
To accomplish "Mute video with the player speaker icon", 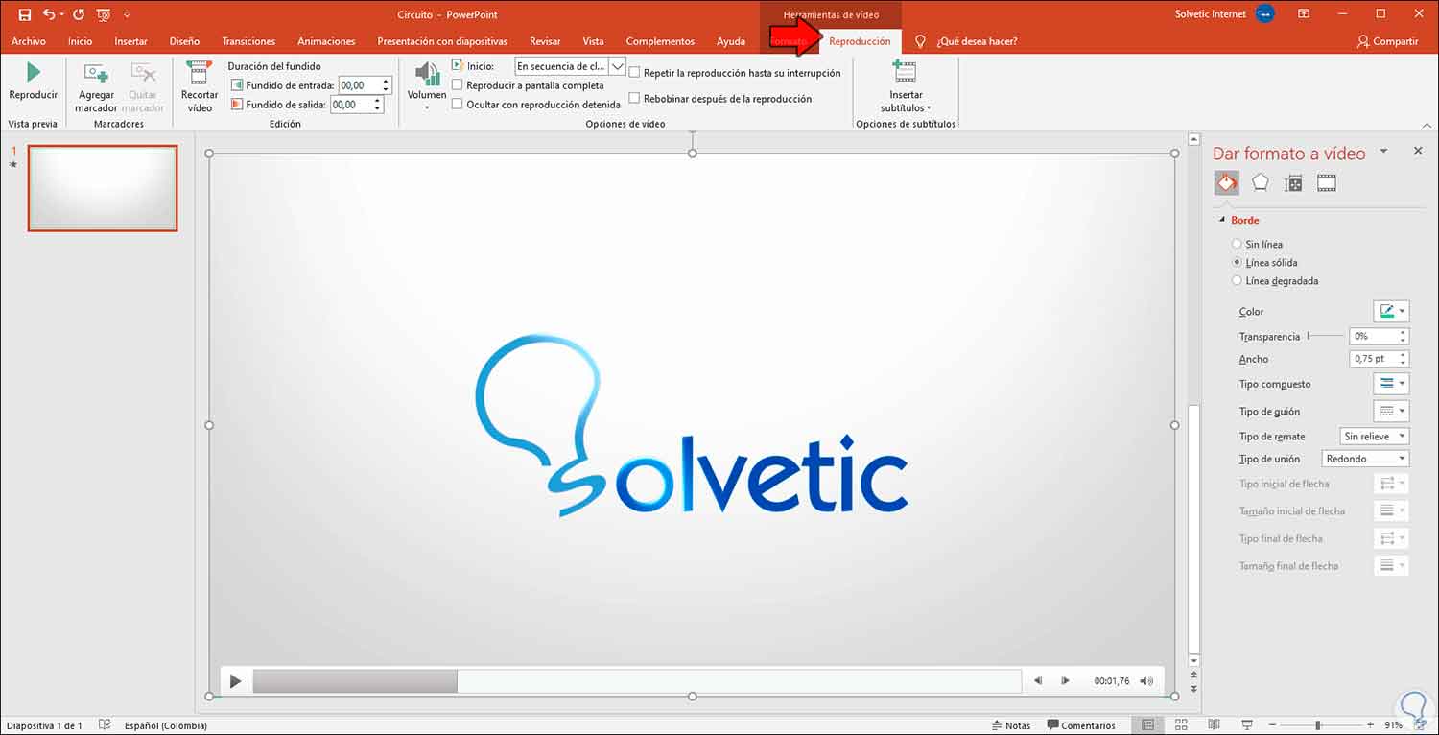I will 1146,681.
